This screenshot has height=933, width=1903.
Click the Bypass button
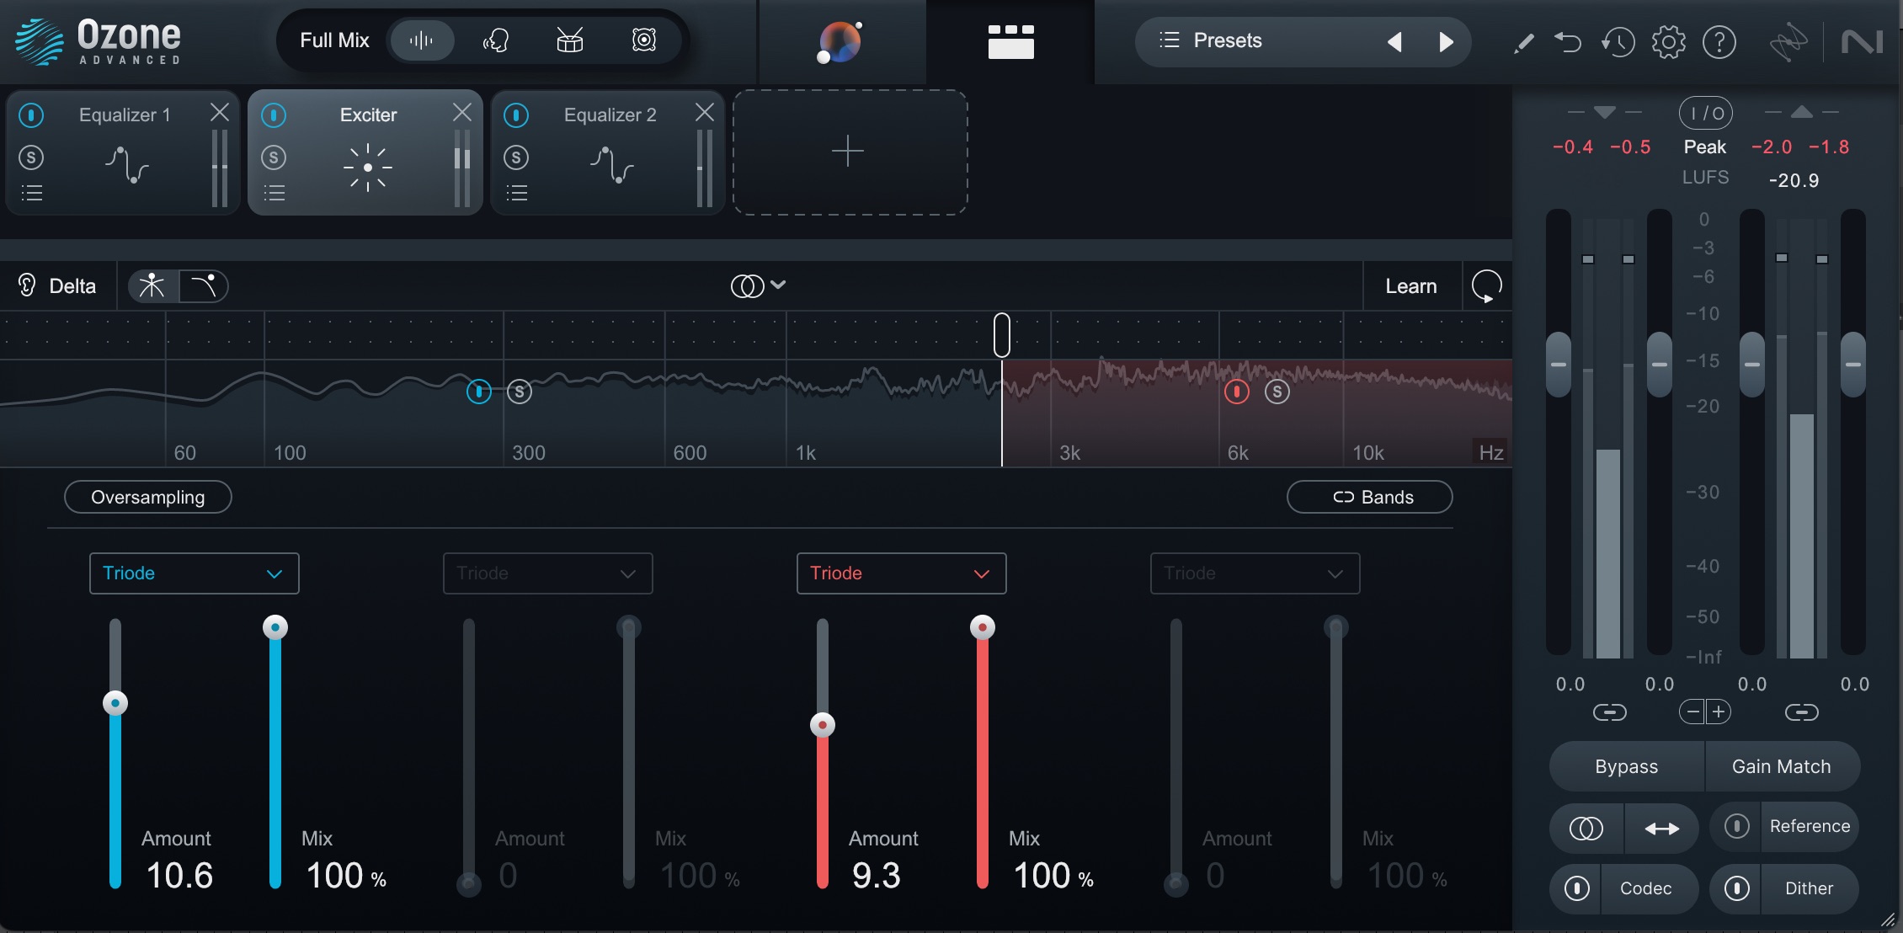point(1627,767)
